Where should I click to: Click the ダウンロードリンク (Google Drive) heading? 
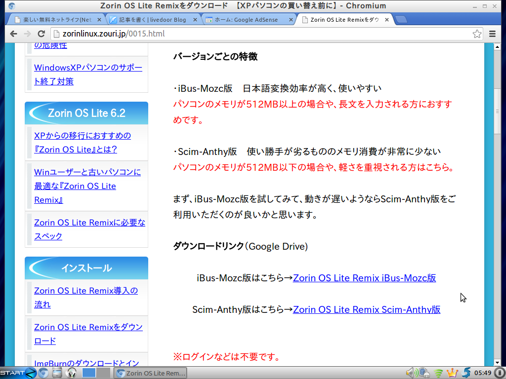(241, 246)
